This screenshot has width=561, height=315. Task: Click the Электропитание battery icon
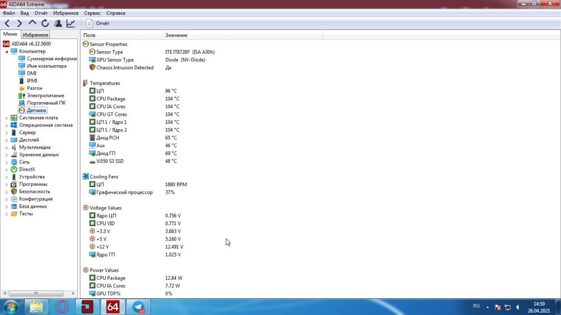[22, 96]
